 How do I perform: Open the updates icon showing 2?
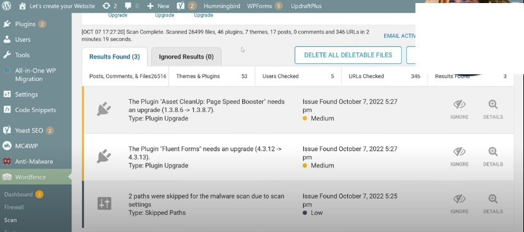[x=110, y=6]
